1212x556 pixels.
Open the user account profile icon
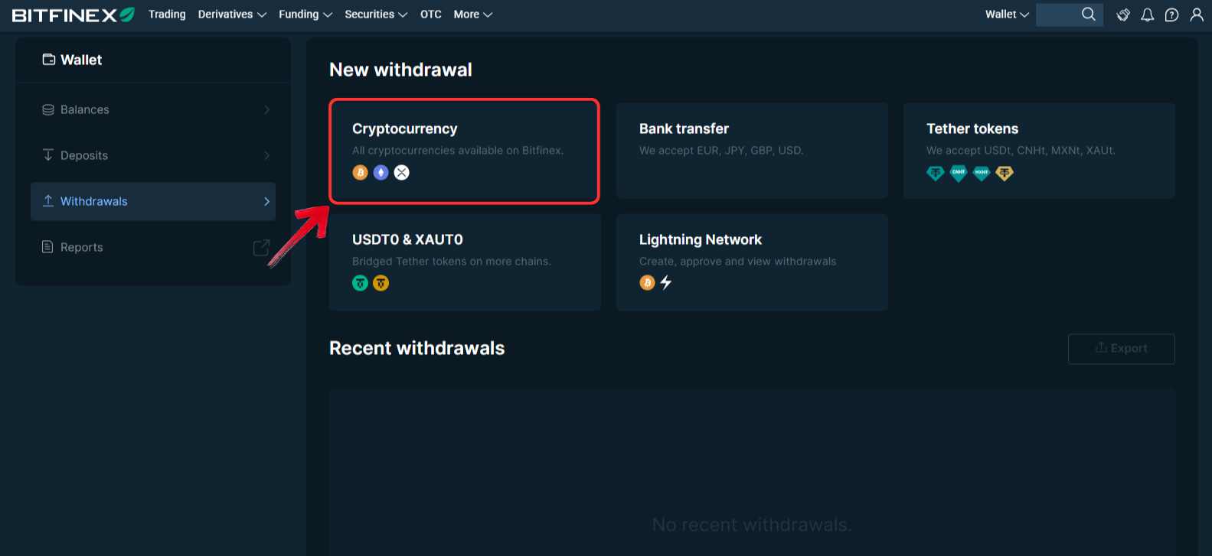click(x=1197, y=15)
